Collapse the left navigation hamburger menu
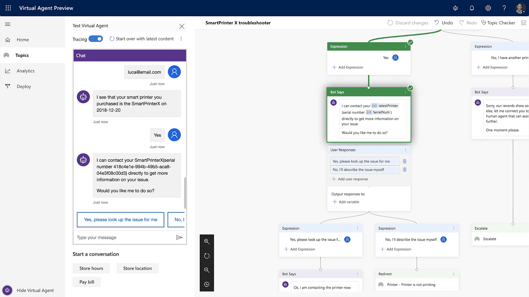529x297 pixels. coord(8,24)
